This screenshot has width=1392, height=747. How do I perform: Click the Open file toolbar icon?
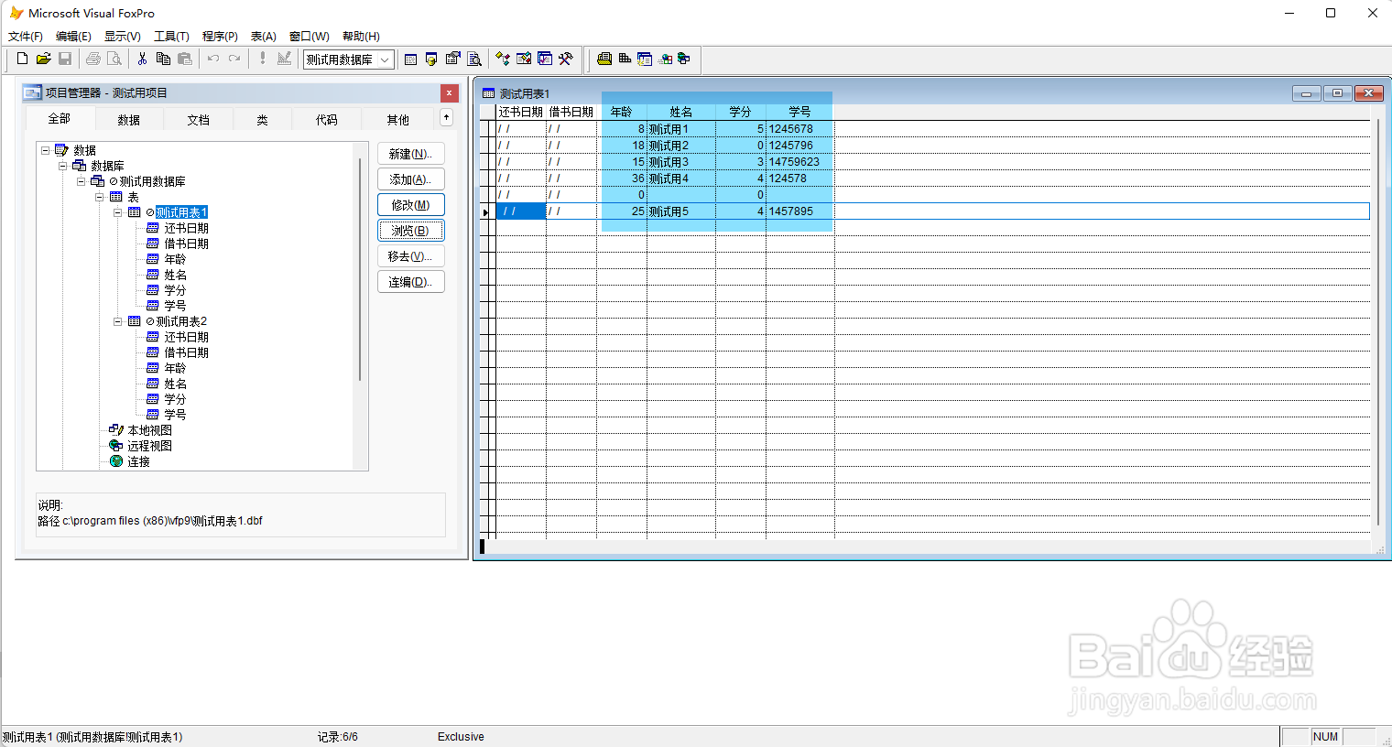43,59
